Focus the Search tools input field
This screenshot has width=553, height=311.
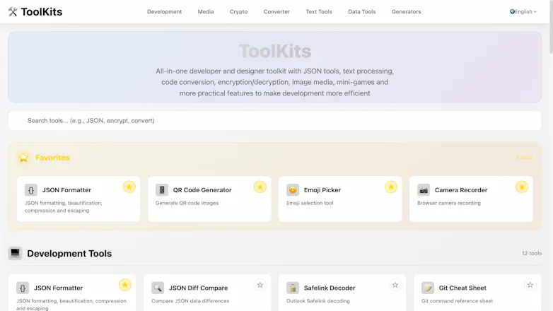pos(275,121)
